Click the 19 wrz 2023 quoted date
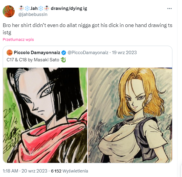The width and height of the screenshot is (182, 177). [x=124, y=53]
